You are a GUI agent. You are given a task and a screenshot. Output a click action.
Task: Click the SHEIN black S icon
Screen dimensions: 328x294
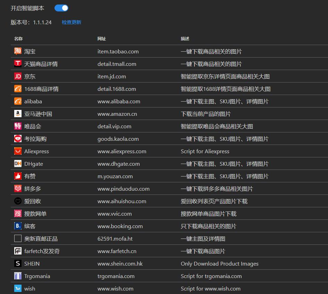[18, 263]
